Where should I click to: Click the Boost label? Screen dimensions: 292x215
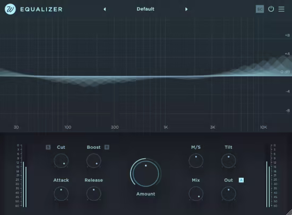coord(93,147)
